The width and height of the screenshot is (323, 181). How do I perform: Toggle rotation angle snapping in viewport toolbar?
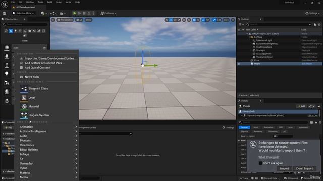[203, 20]
